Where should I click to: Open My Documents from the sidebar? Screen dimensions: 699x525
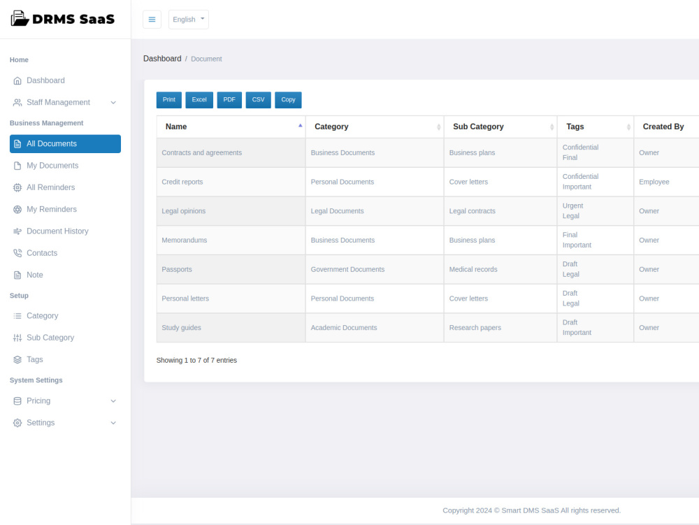coord(53,166)
